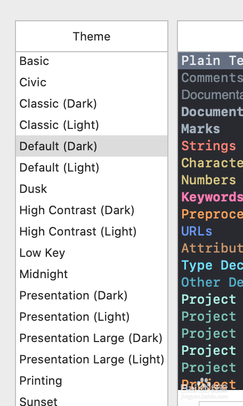Select Classic (Dark) theme

tap(92, 104)
